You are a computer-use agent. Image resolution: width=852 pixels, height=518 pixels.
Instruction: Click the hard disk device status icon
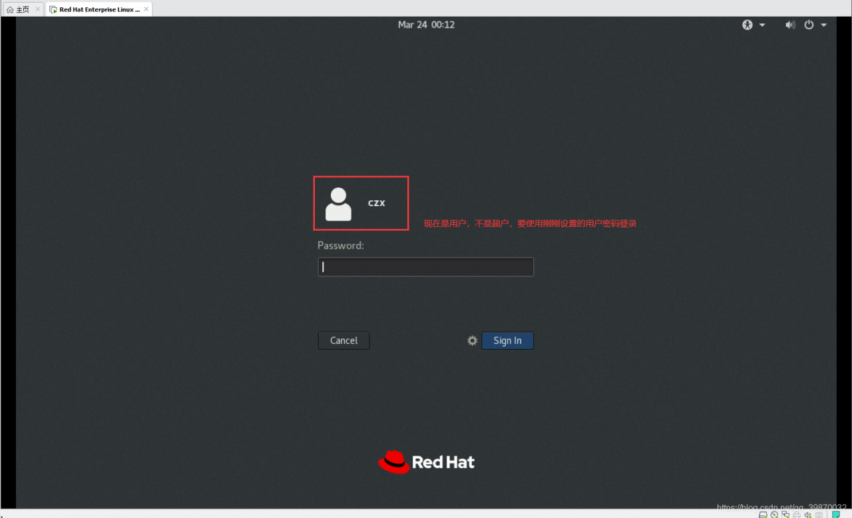coord(763,514)
